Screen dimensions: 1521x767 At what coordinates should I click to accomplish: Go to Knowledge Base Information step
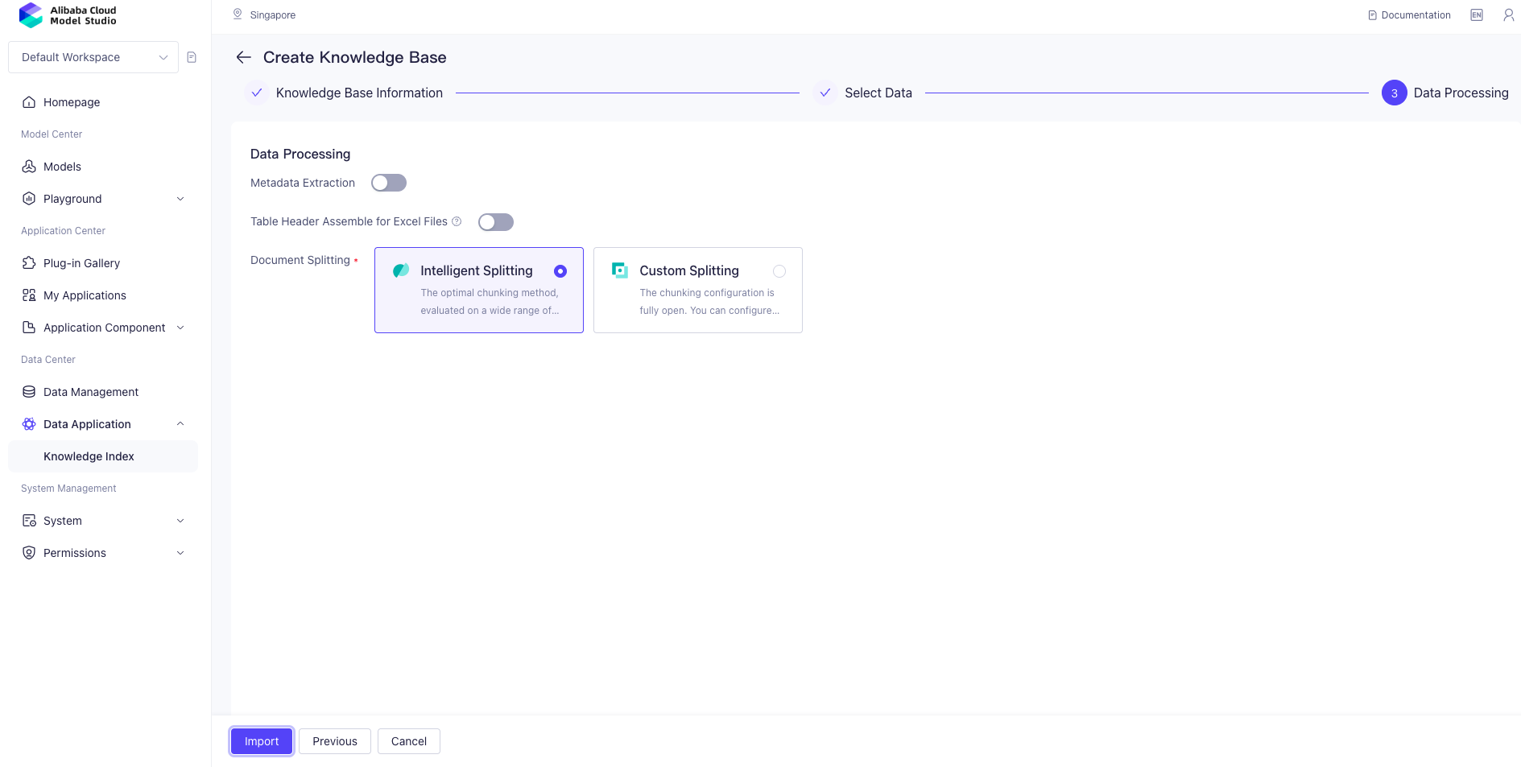pyautogui.click(x=359, y=93)
